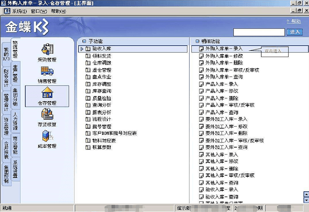Select 客户BOM和批号对应表 in 子功能 list
The image size is (309, 212).
pos(114,133)
